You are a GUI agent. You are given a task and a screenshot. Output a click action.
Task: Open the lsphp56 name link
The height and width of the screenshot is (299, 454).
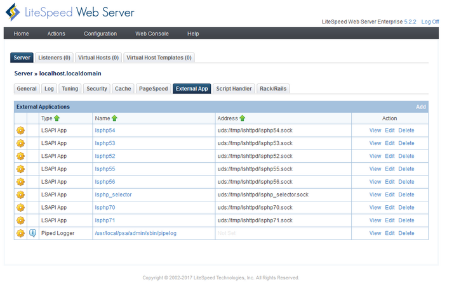105,182
